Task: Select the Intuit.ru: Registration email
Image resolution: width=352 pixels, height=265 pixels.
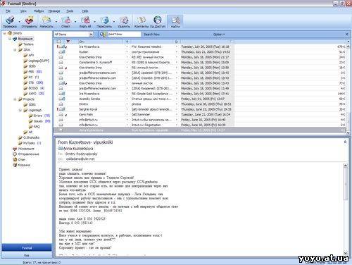Action: point(201,125)
